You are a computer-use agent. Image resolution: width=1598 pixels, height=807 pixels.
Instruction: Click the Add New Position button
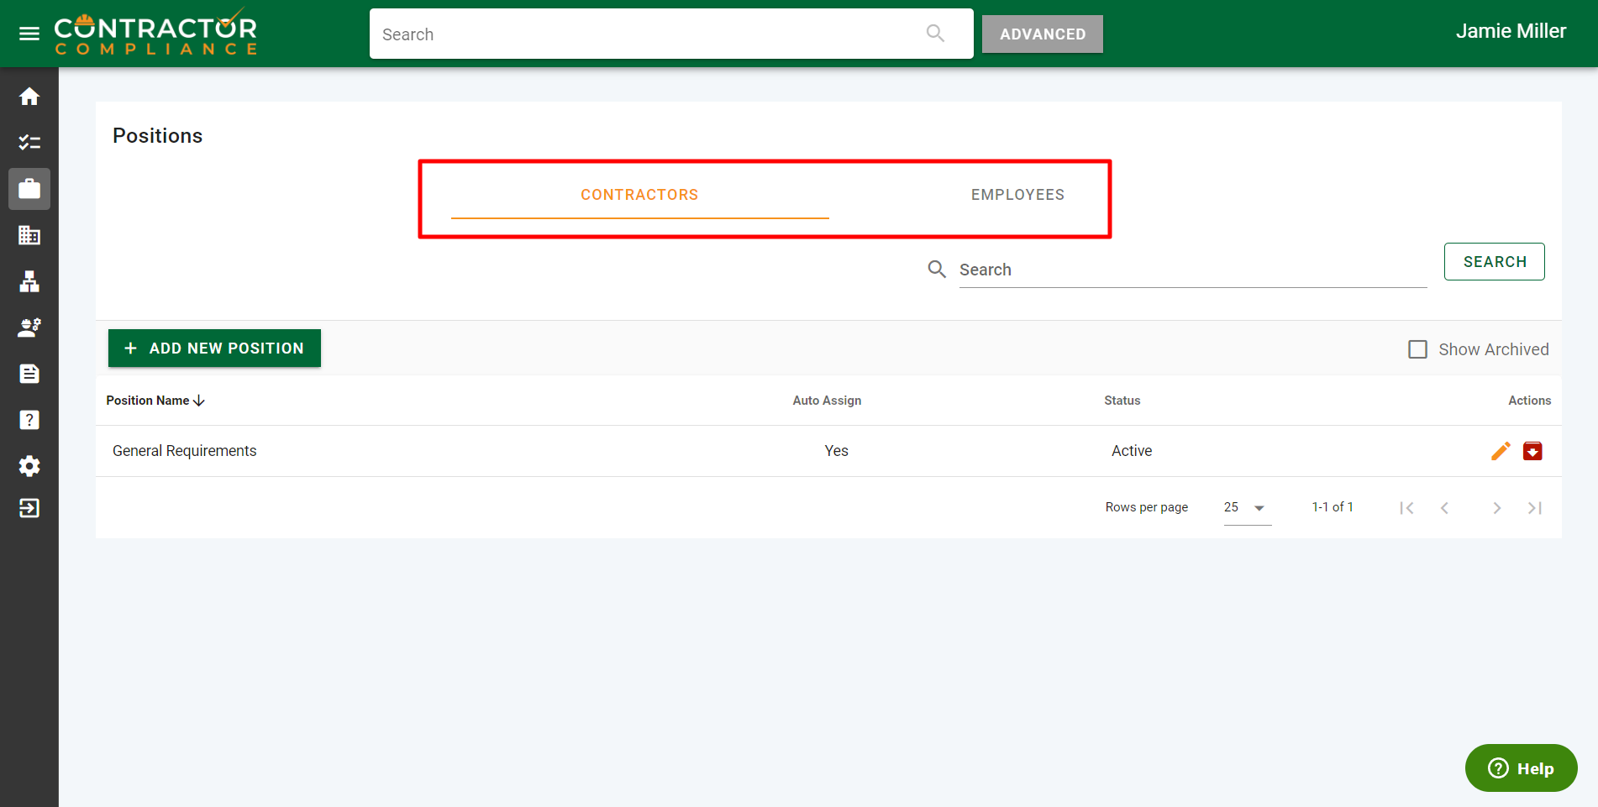coord(214,348)
